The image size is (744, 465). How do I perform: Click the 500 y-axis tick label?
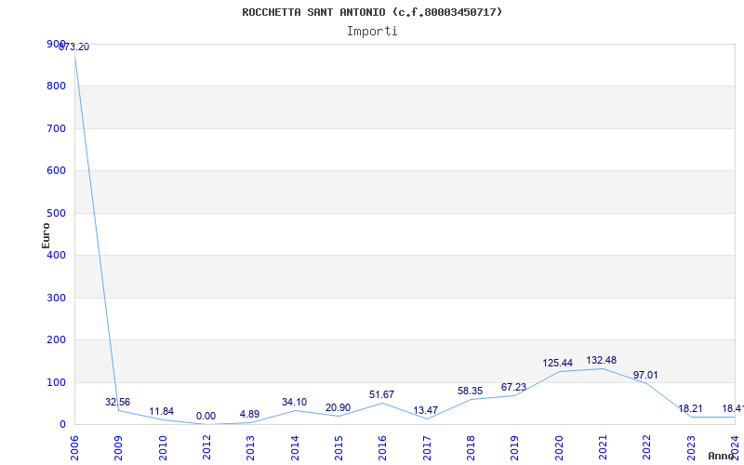click(x=57, y=213)
